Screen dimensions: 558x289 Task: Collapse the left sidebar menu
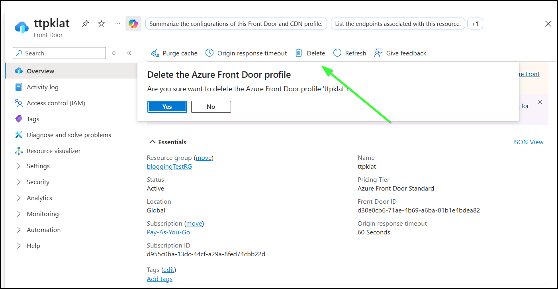[x=129, y=53]
